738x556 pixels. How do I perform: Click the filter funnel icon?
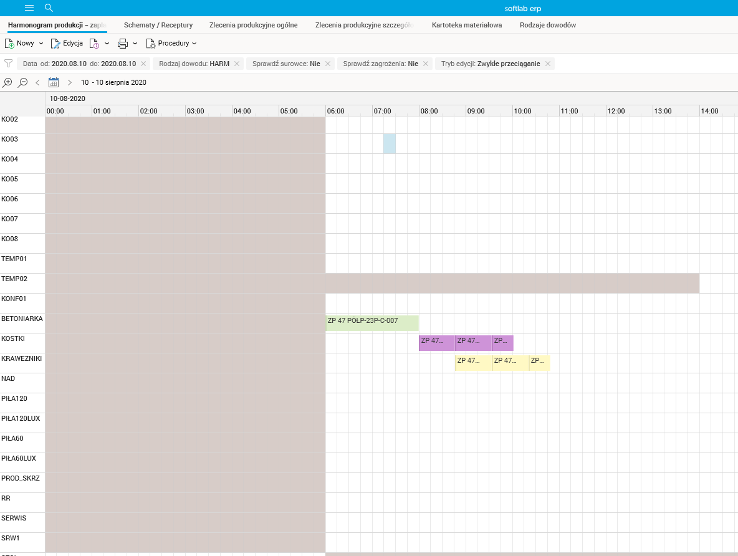(x=8, y=64)
